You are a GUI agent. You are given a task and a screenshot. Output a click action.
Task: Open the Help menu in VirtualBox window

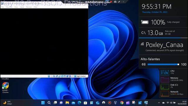pos(36,7)
